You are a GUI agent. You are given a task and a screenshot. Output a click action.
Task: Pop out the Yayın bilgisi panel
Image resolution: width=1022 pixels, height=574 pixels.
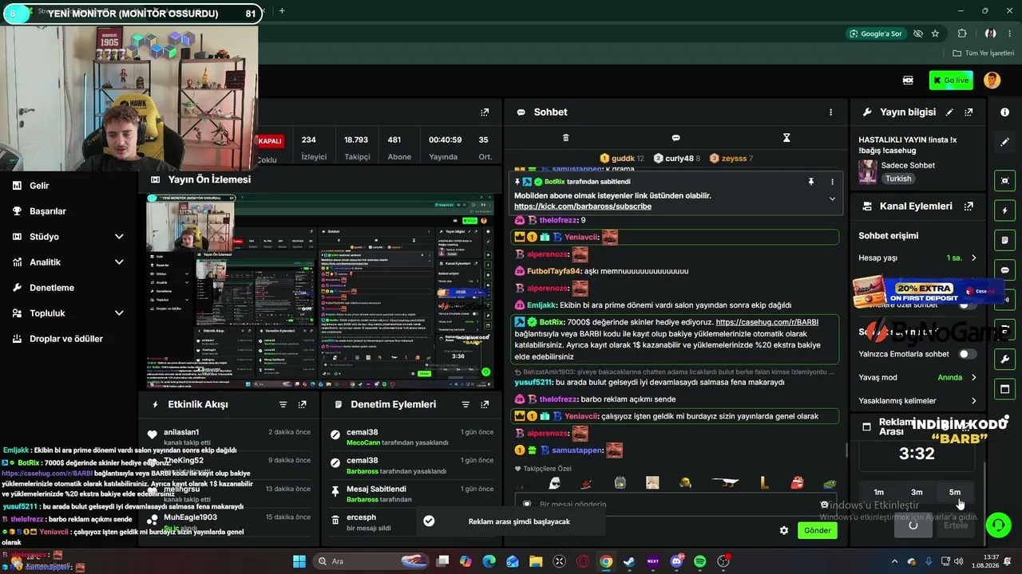(969, 112)
